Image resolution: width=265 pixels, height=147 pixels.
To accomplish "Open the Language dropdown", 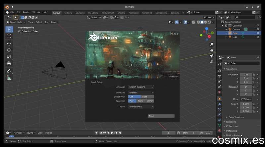I will click(x=141, y=87).
